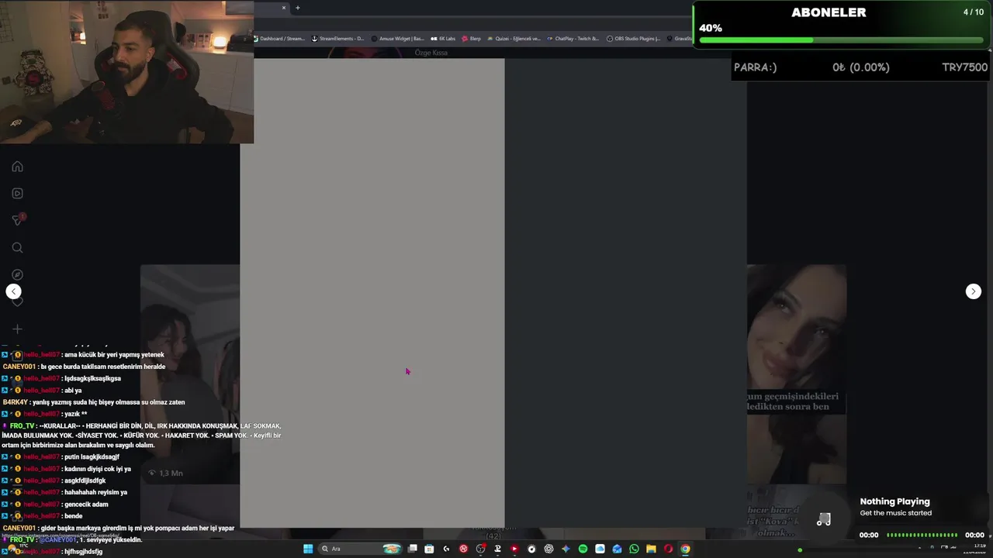Open Explore compass icon in sidebar
This screenshot has width=993, height=558.
[x=17, y=274]
